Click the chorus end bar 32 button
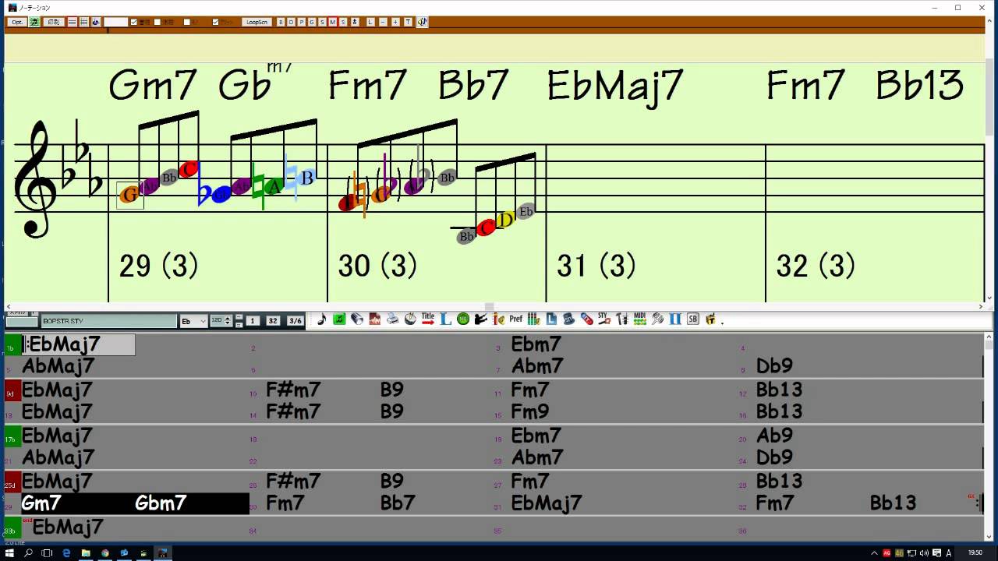The width and height of the screenshot is (998, 561). click(x=273, y=321)
